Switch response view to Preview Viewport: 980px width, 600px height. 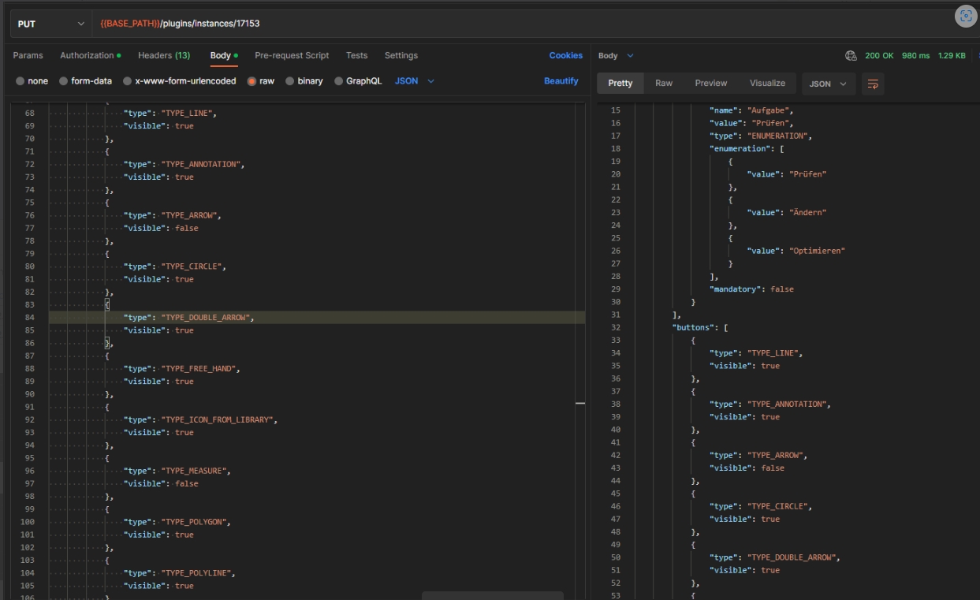click(x=710, y=84)
